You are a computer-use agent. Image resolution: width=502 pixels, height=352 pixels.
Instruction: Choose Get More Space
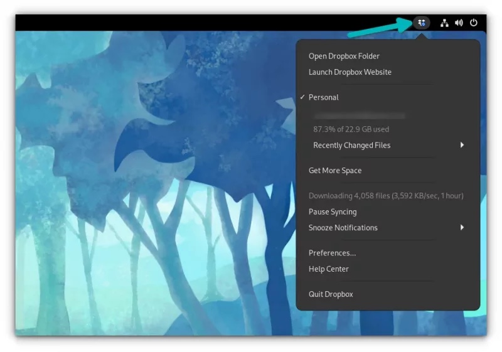388,171
